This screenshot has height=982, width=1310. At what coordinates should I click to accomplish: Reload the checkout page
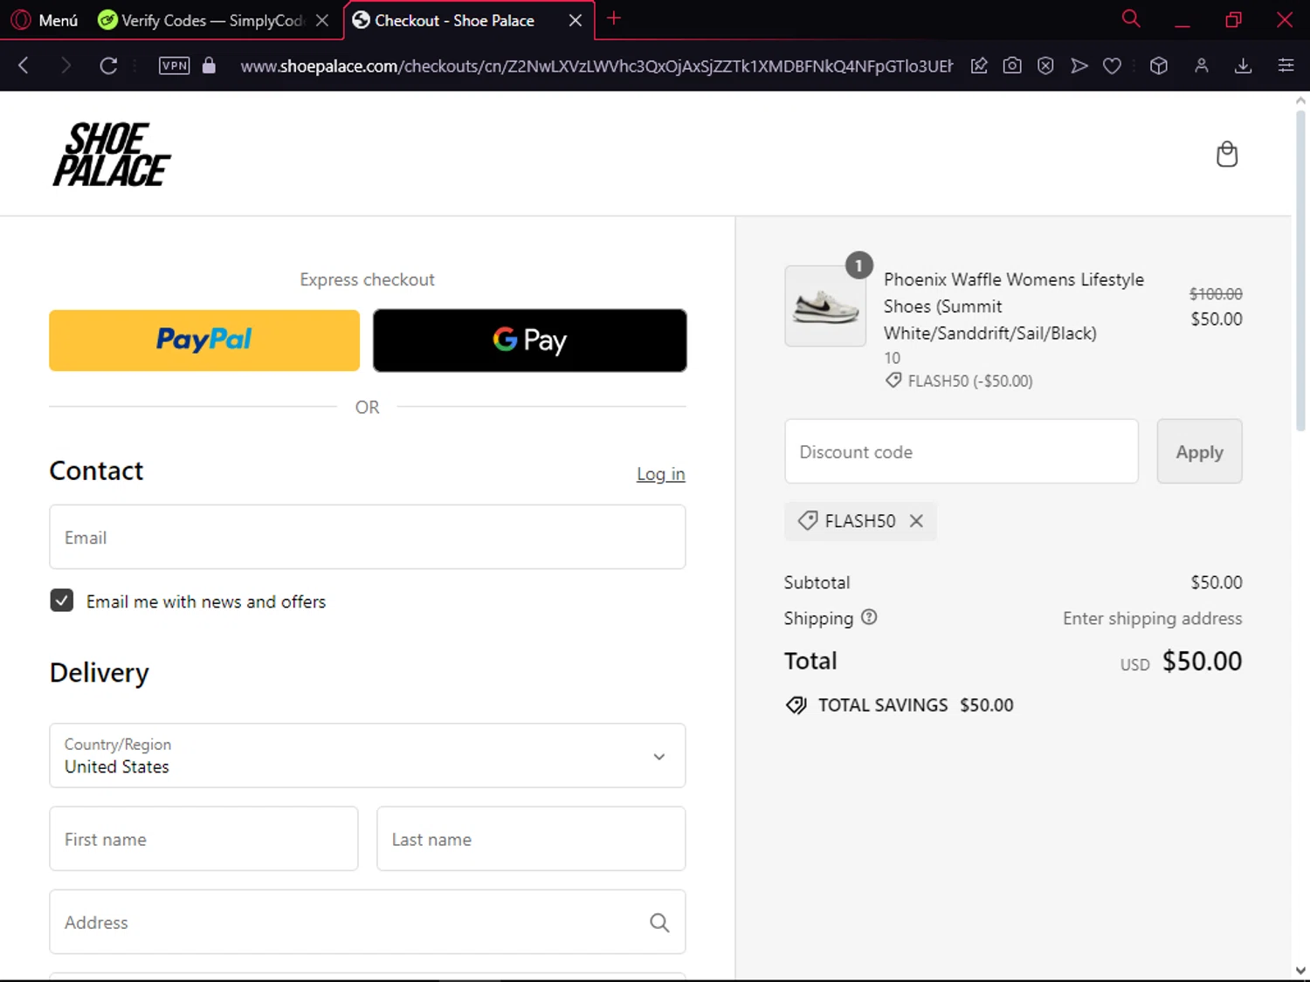[108, 65]
